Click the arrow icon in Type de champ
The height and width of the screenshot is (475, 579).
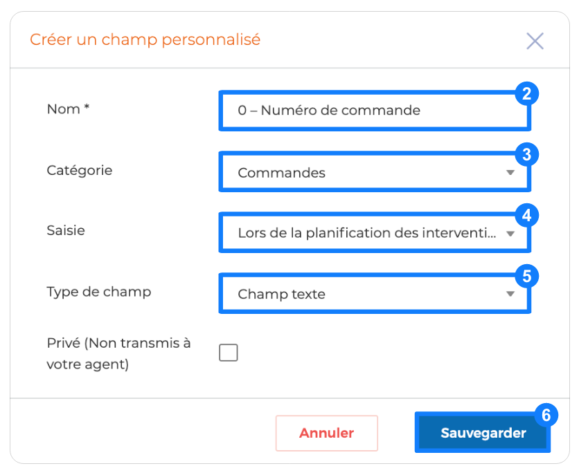[510, 294]
